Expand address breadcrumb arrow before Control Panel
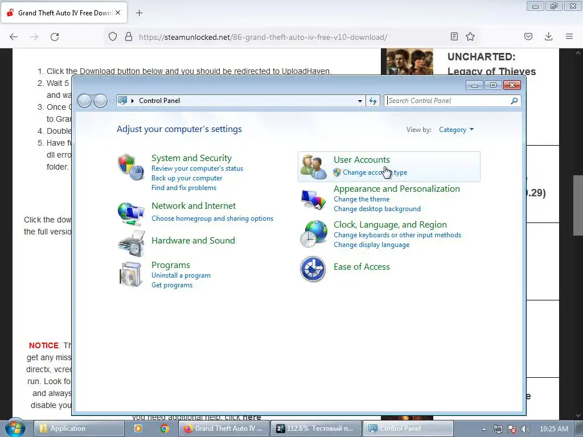 pos(132,101)
